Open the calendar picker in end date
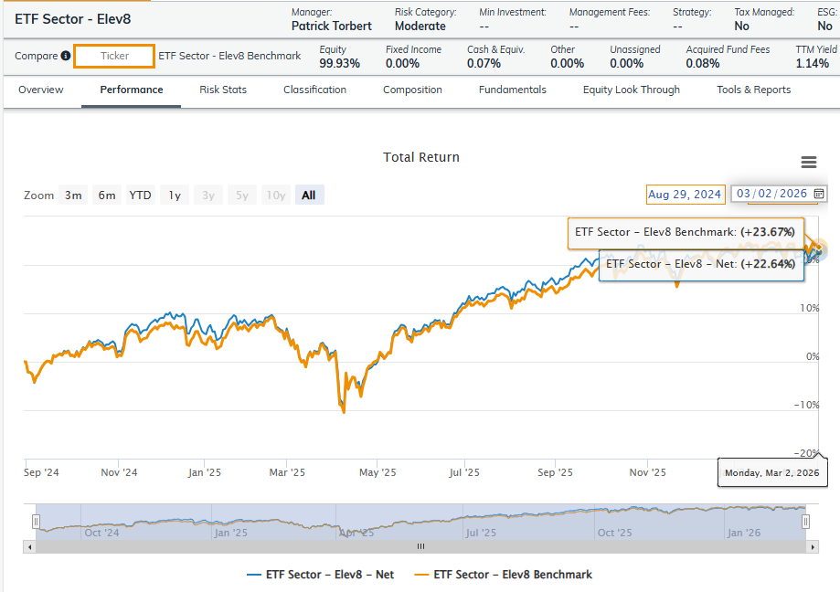The image size is (840, 592). coord(819,194)
